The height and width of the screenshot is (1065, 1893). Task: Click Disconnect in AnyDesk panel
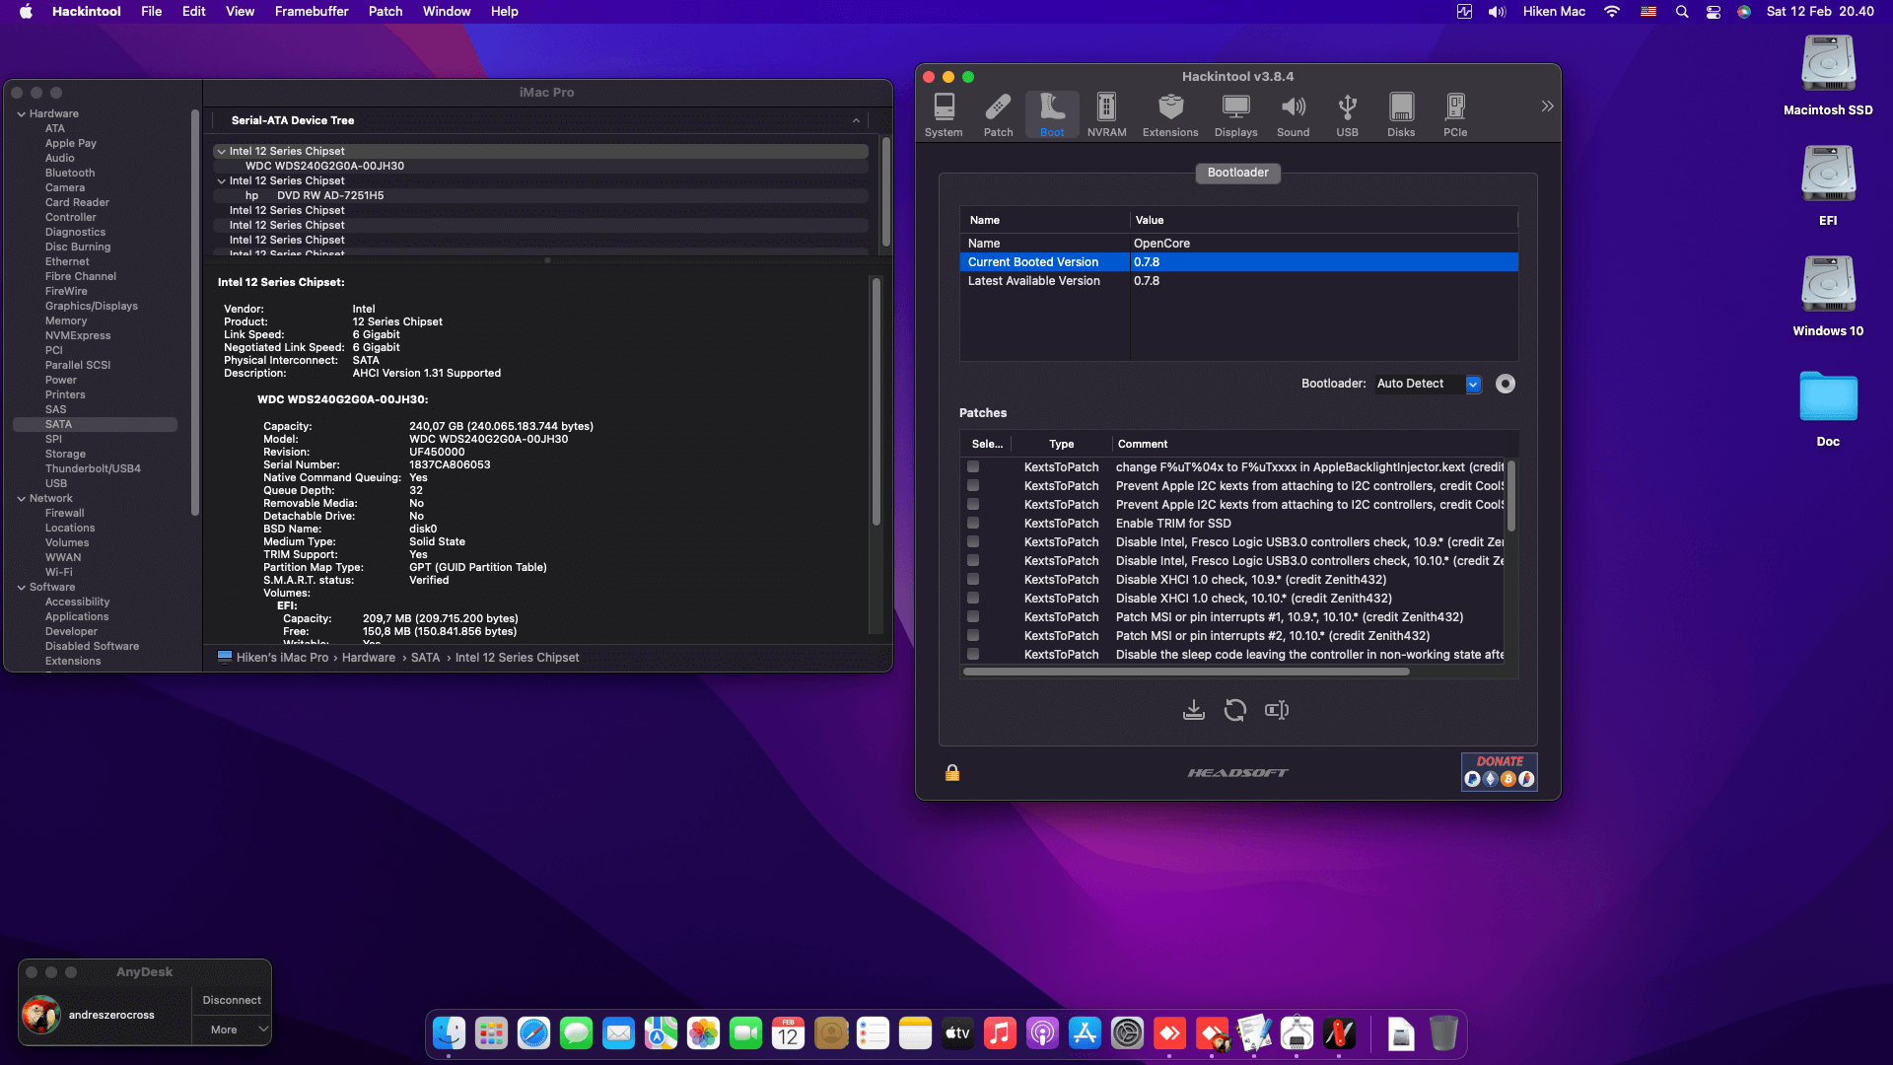232,1000
